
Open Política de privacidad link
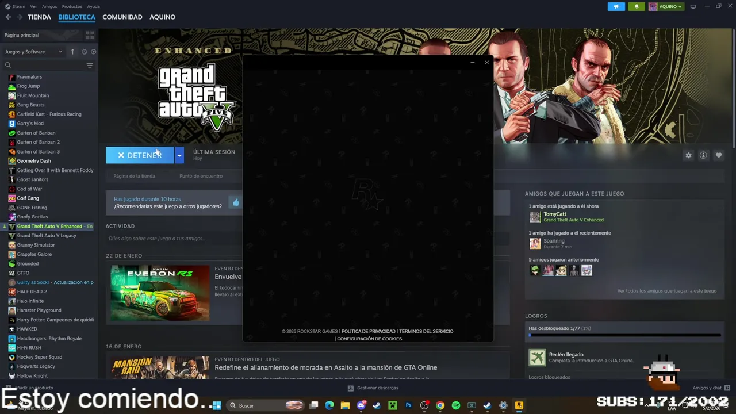click(369, 331)
